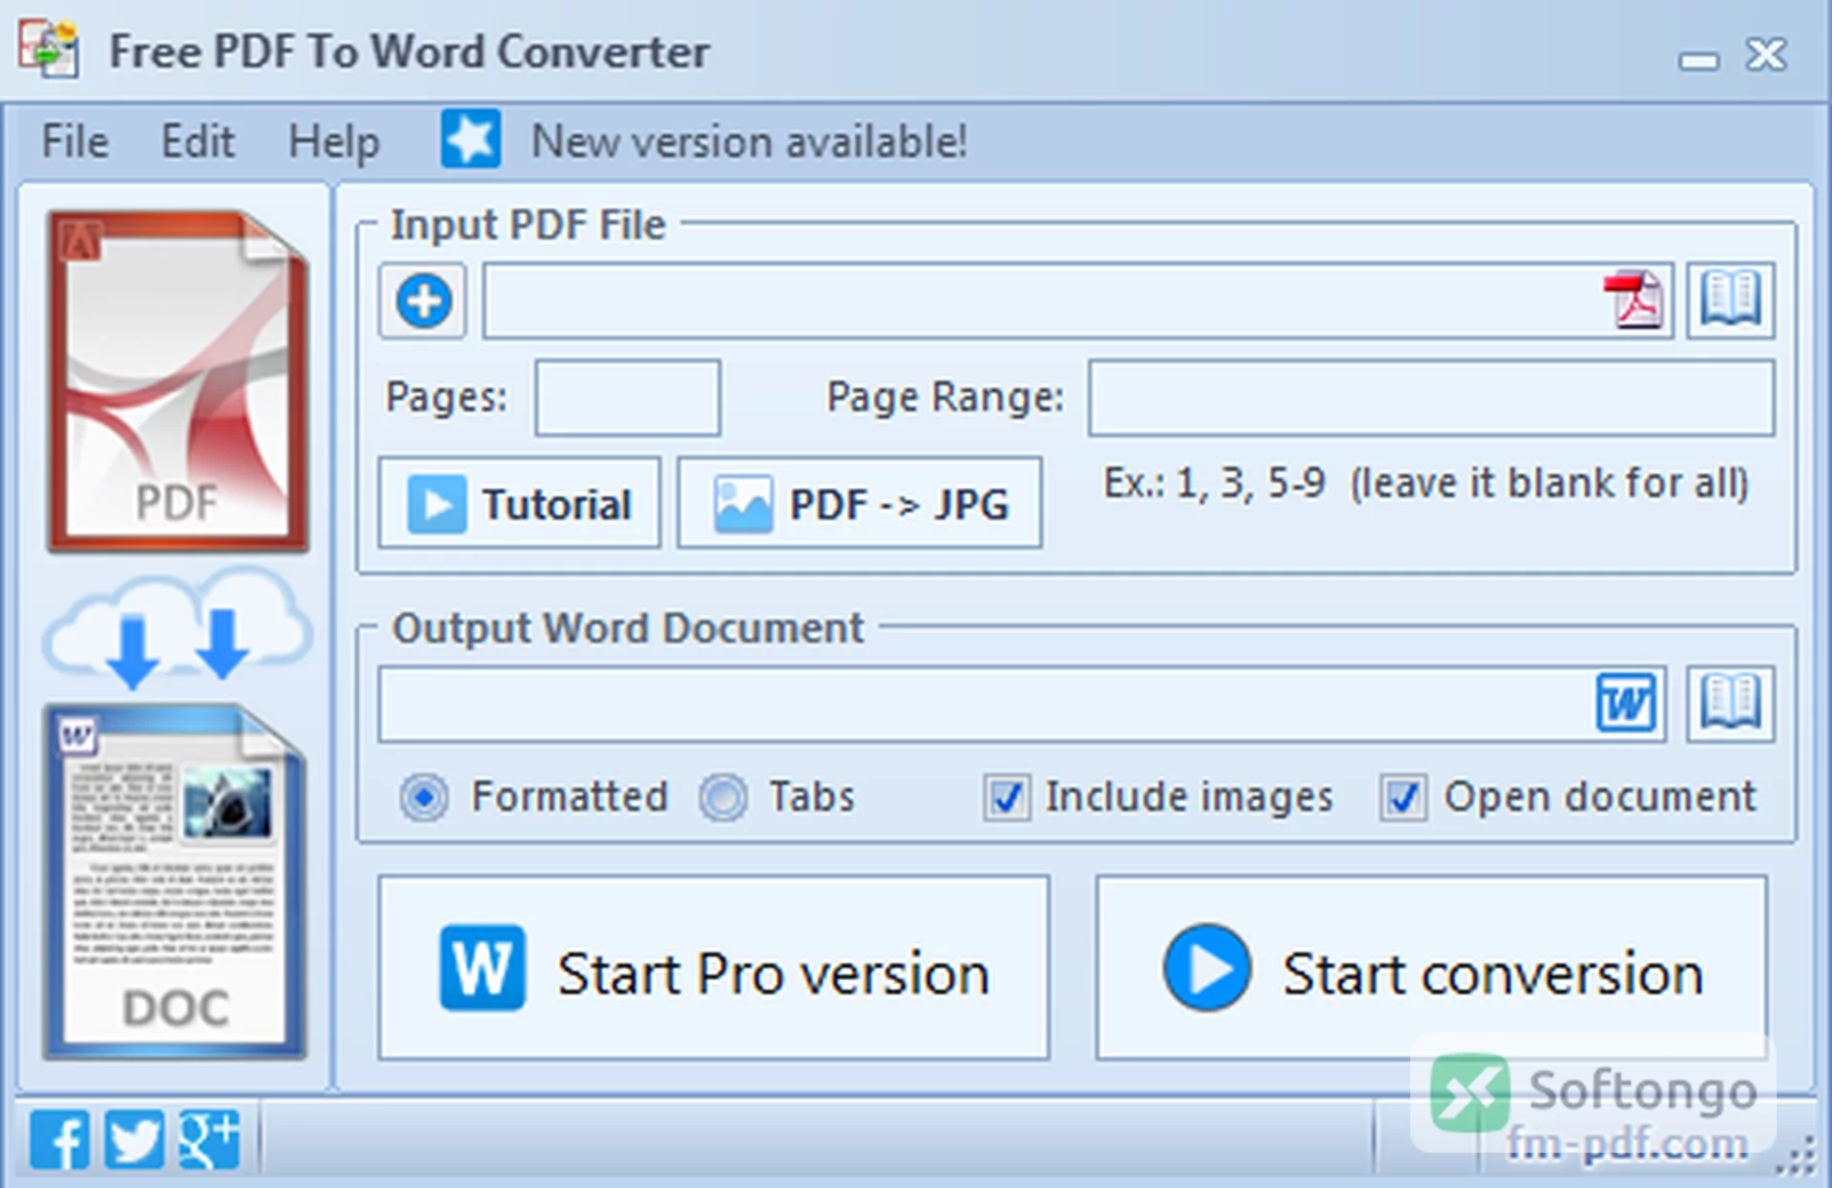Click Start Pro version button
1832x1188 pixels.
coord(714,968)
